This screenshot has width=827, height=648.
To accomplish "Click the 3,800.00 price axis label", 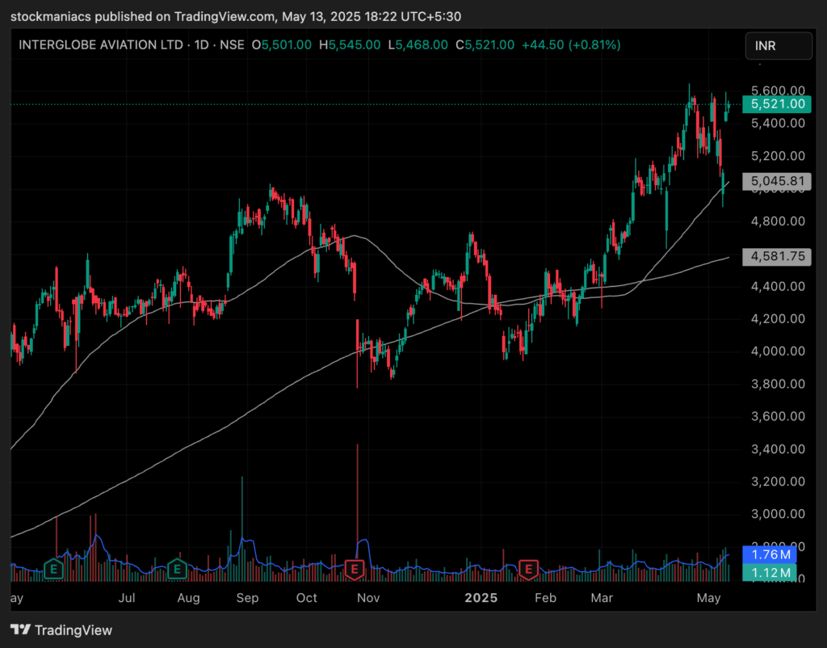I will point(778,384).
